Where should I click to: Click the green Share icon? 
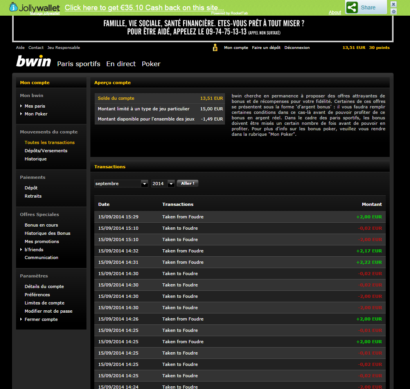coord(352,7)
